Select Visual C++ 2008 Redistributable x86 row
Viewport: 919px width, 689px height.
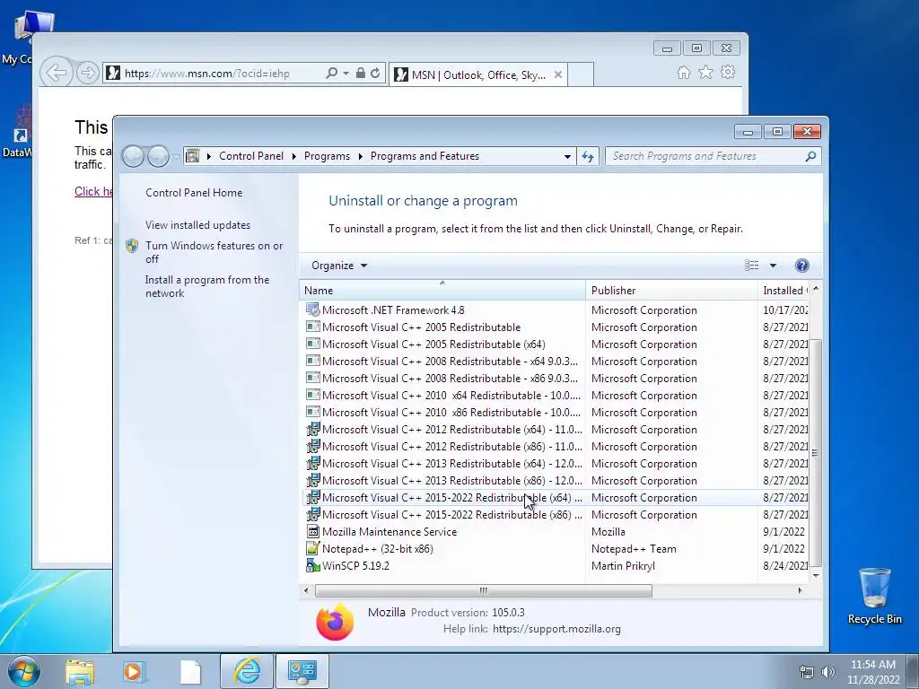click(556, 379)
